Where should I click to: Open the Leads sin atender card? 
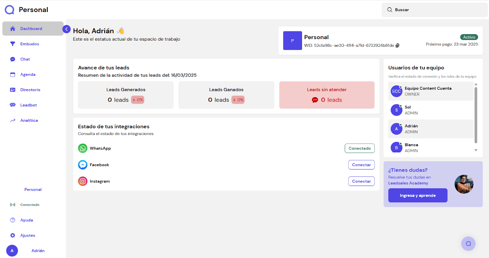327,95
